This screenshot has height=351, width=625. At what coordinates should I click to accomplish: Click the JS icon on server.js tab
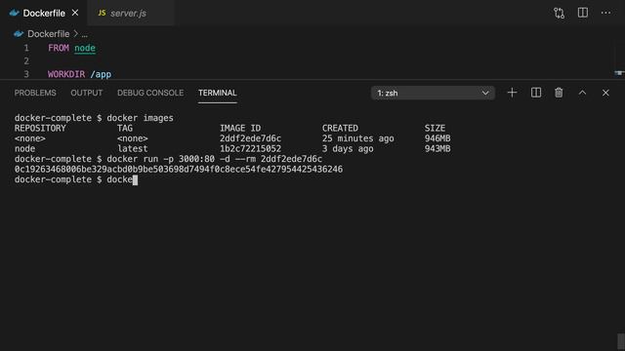pyautogui.click(x=102, y=13)
